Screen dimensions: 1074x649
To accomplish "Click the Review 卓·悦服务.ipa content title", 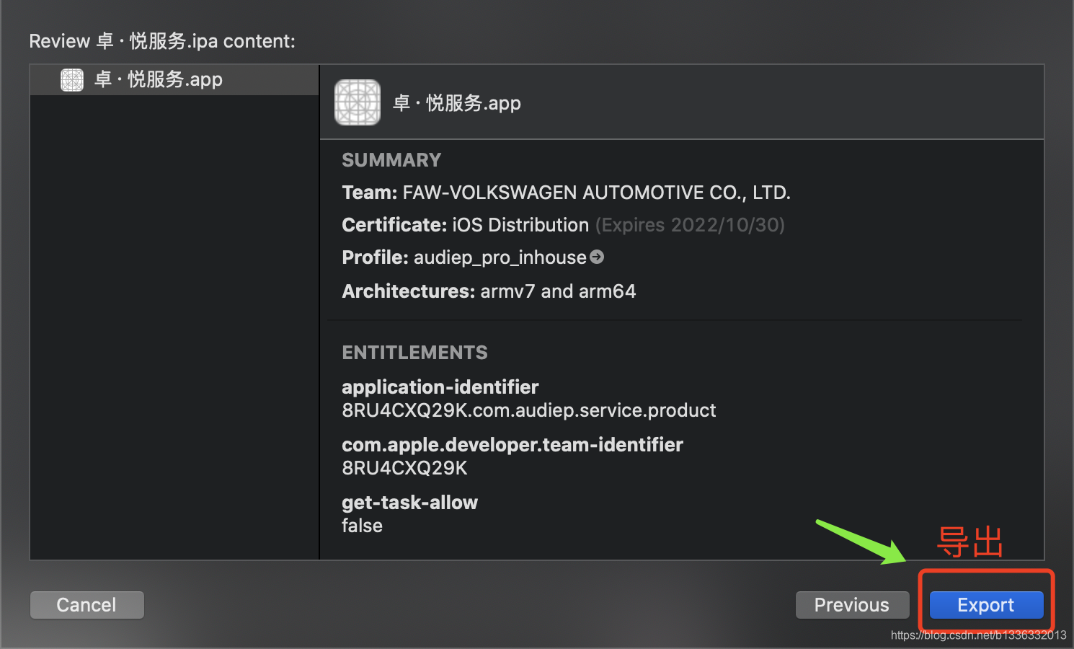I will (162, 41).
